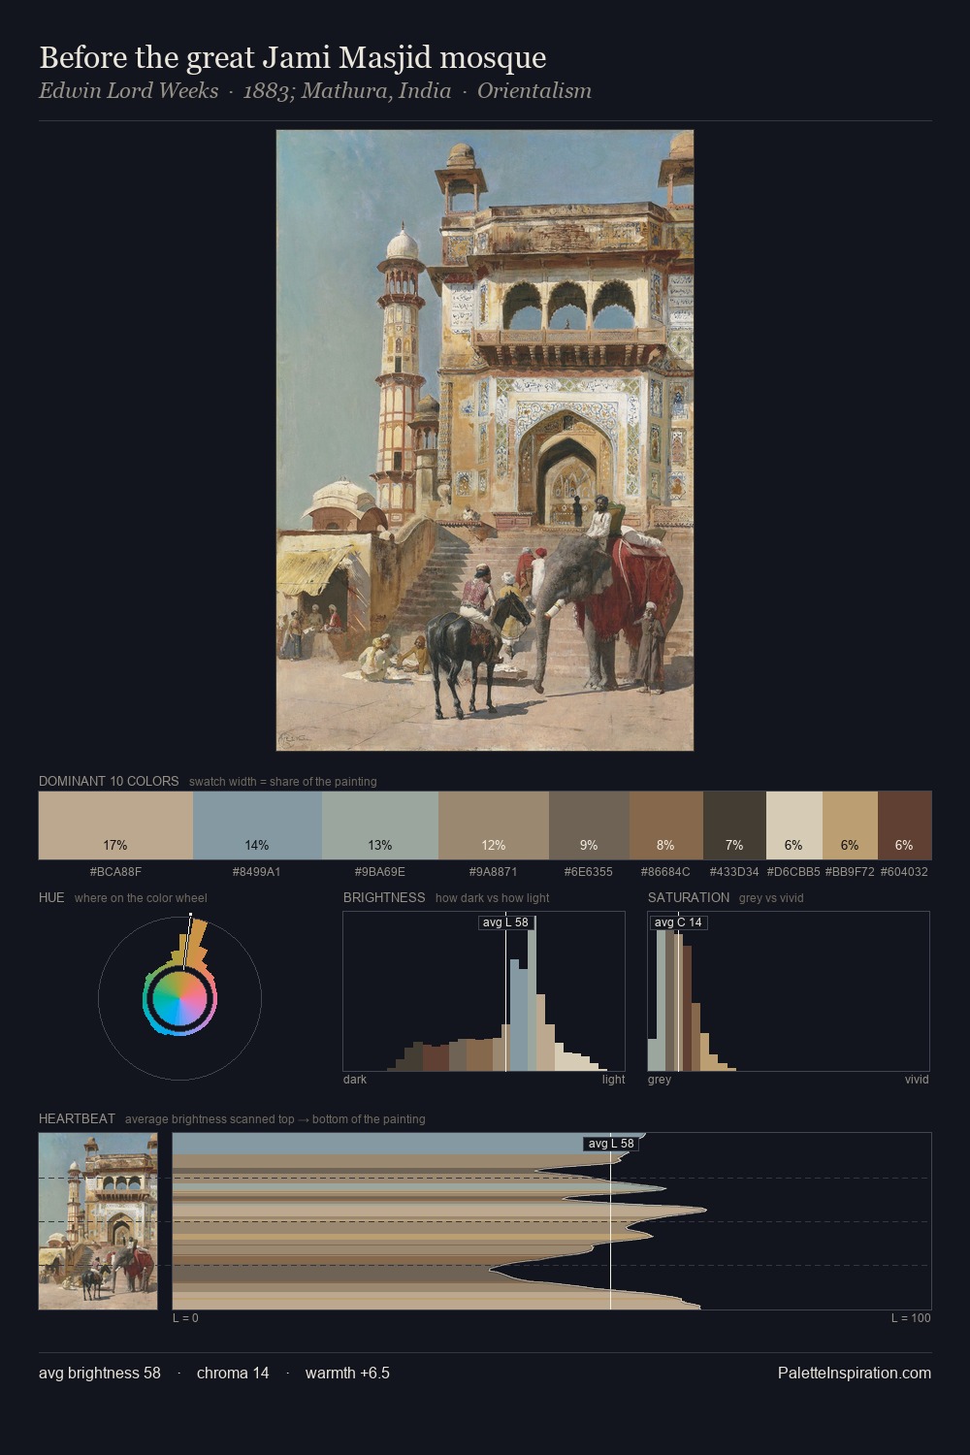Click the hex code '#8499A1' label
The width and height of the screenshot is (970, 1455).
pyautogui.click(x=257, y=872)
